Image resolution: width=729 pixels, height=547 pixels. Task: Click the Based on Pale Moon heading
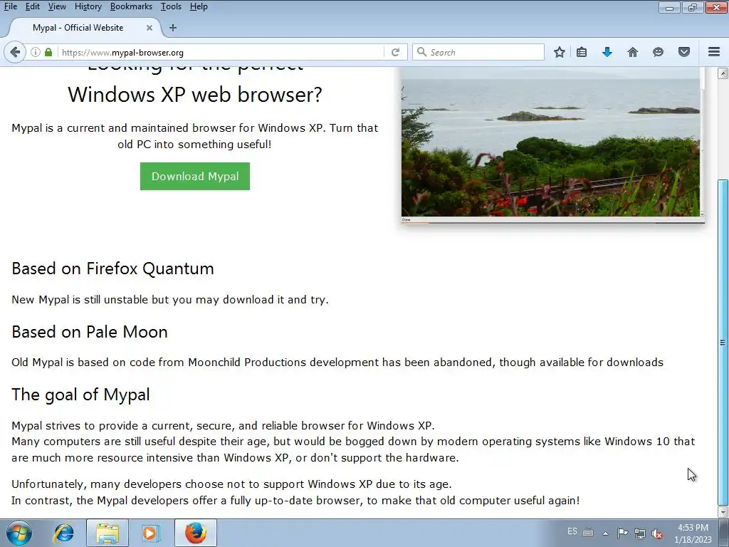click(x=90, y=332)
